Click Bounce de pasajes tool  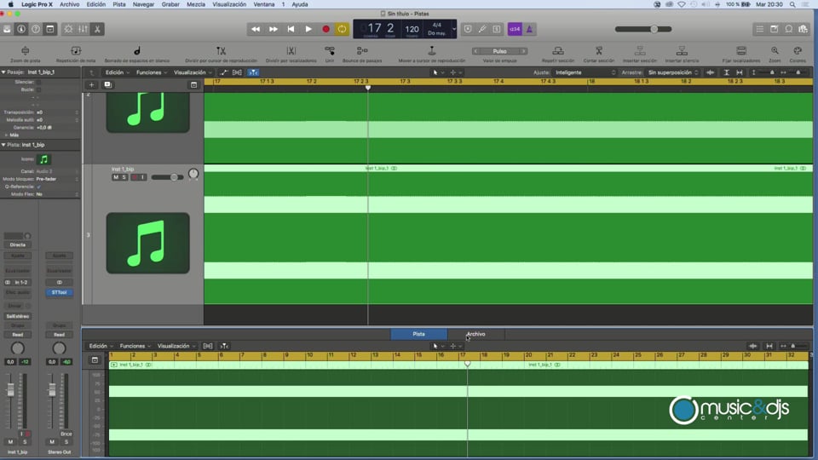click(x=362, y=54)
